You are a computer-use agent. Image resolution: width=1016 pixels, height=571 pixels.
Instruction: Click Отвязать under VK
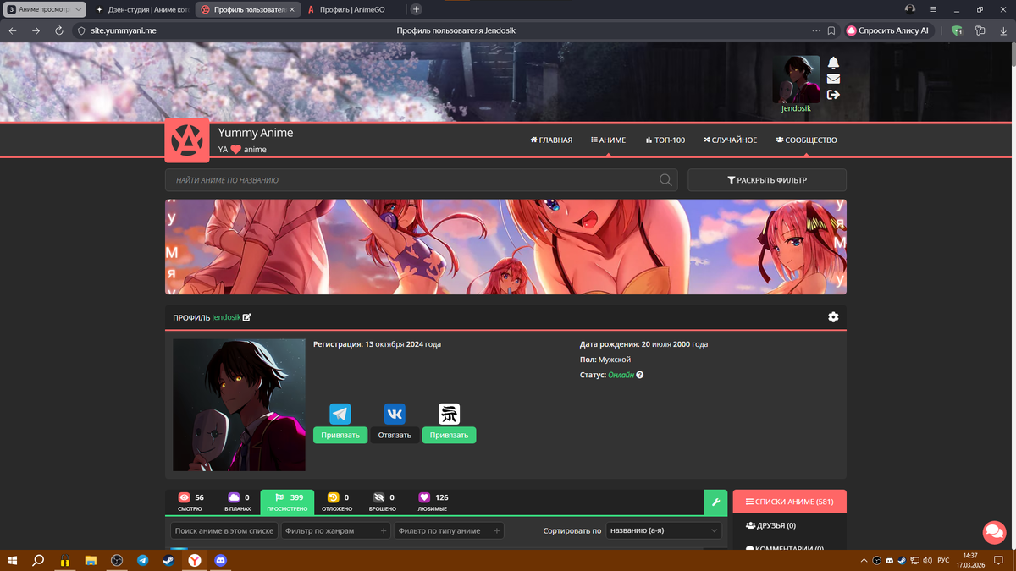click(395, 435)
